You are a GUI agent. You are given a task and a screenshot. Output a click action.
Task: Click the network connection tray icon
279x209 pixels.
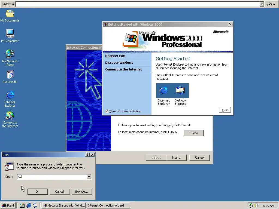(x=251, y=205)
